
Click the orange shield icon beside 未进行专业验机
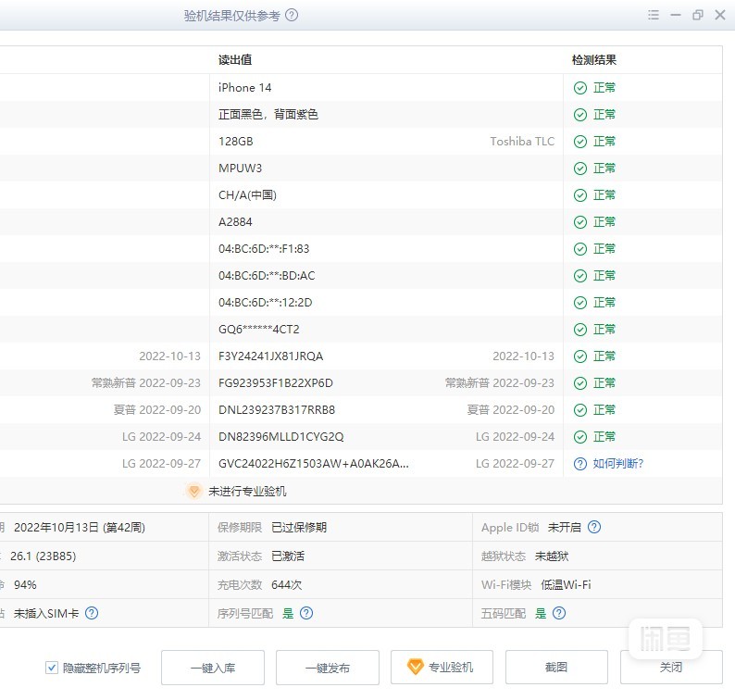point(193,491)
